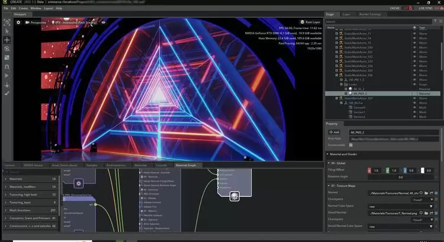Open the Window menu
Image resolution: width=444 pixels, height=242 pixels.
tap(36, 9)
